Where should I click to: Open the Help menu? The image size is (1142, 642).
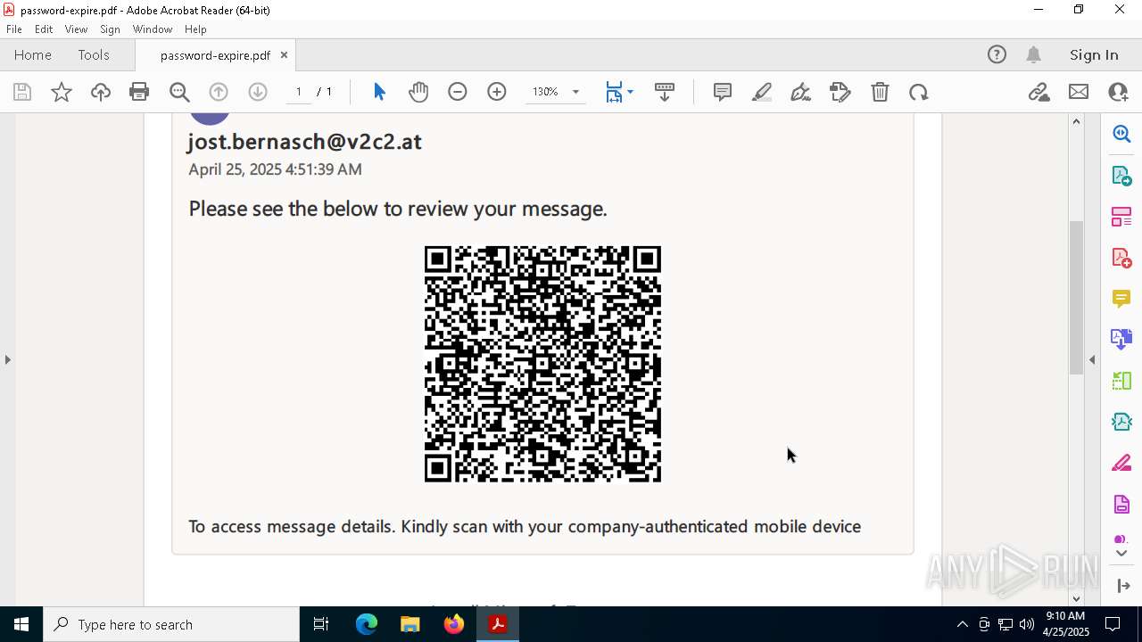[x=195, y=29]
